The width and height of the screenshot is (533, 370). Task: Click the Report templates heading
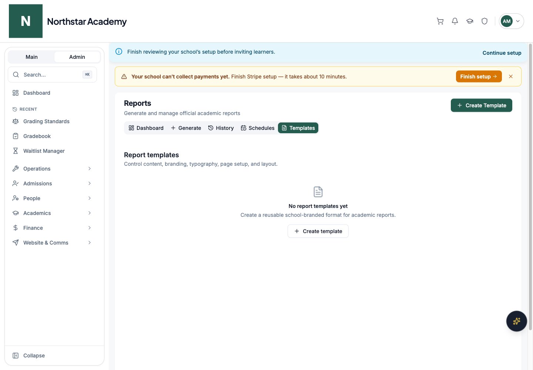click(151, 155)
